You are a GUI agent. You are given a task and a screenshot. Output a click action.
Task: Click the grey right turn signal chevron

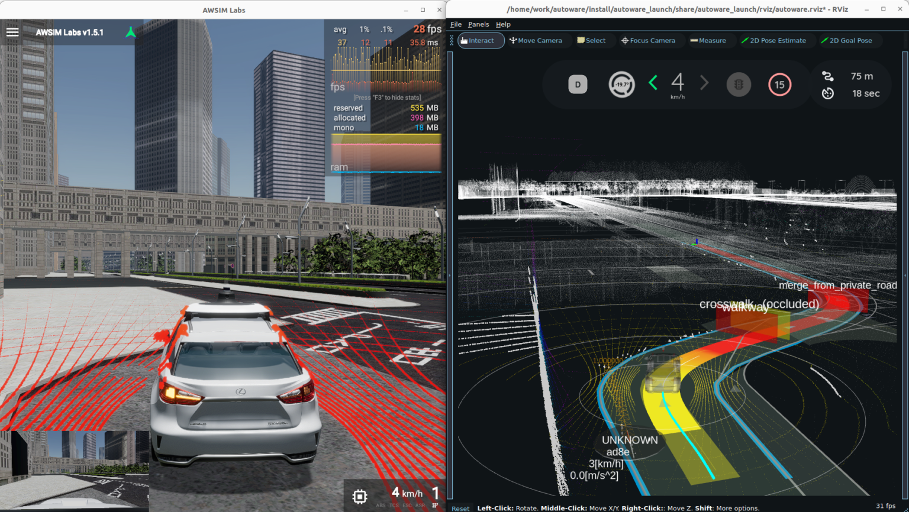(704, 83)
